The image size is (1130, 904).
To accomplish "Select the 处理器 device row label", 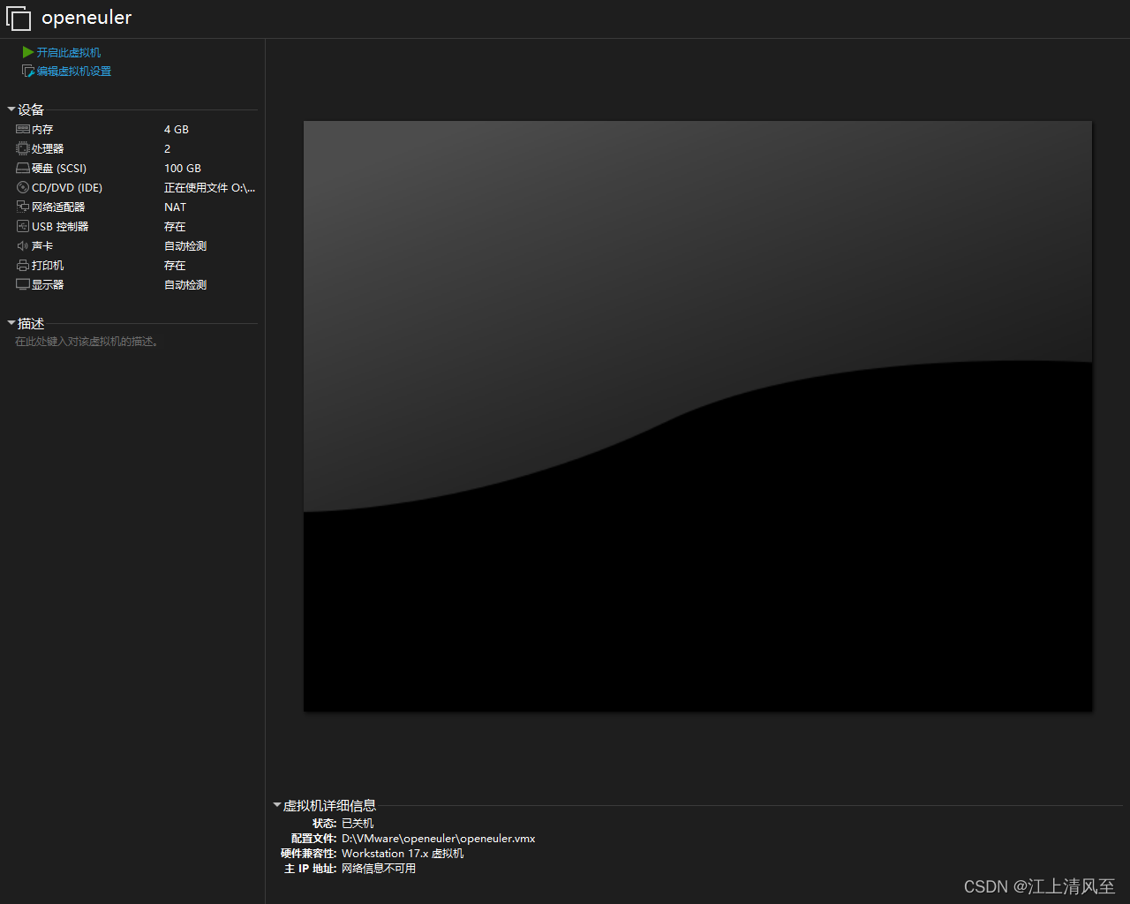I will (x=48, y=149).
